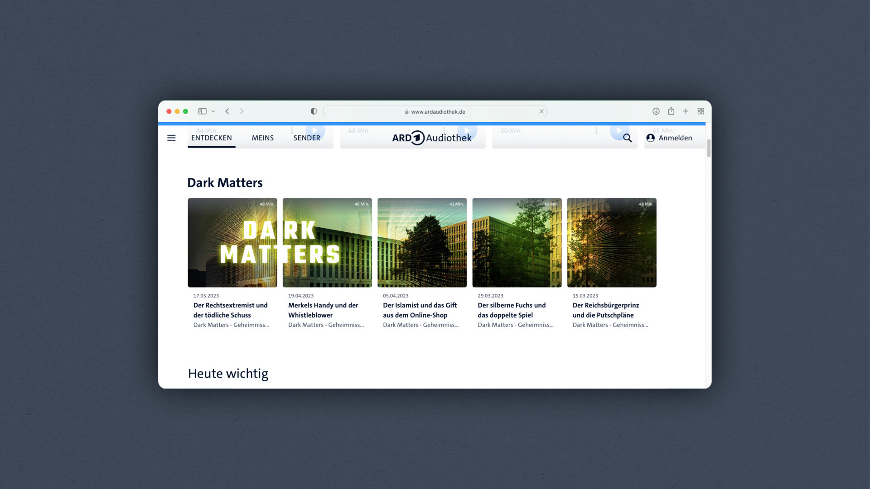Viewport: 870px width, 489px height.
Task: Click the Anmelden user profile icon
Action: point(651,138)
